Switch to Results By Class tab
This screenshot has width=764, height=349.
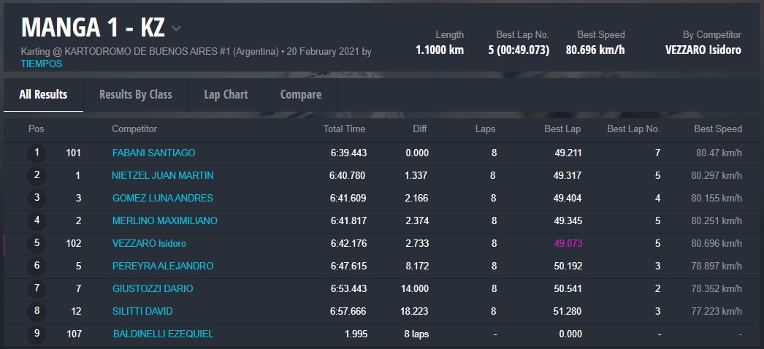click(x=135, y=94)
